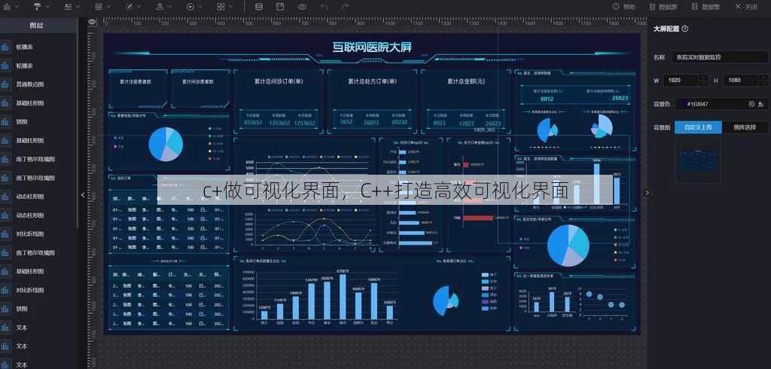This screenshot has width=771, height=369.
Task: Click the save disk icon
Action: click(x=280, y=6)
